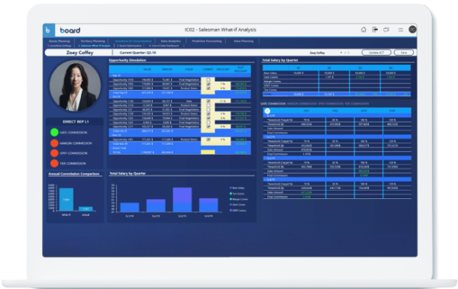Collapse the Nov.19 group row
This screenshot has height=289, width=458.
(x=111, y=135)
